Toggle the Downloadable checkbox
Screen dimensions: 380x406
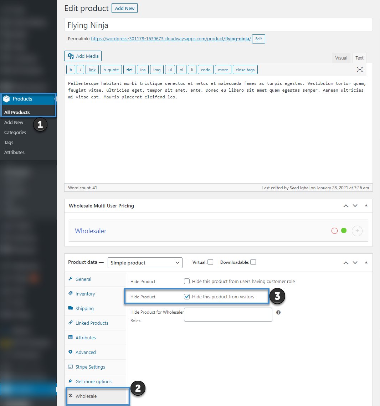(x=253, y=262)
